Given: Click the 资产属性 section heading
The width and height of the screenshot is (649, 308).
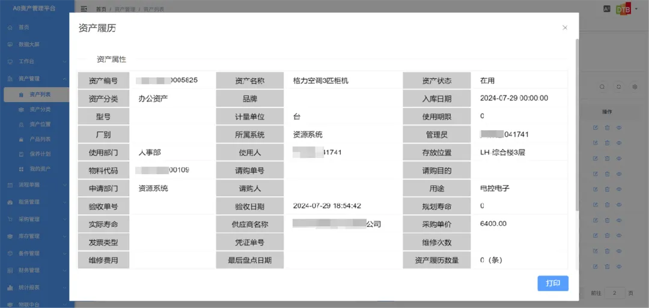Looking at the screenshot, I should click(111, 59).
